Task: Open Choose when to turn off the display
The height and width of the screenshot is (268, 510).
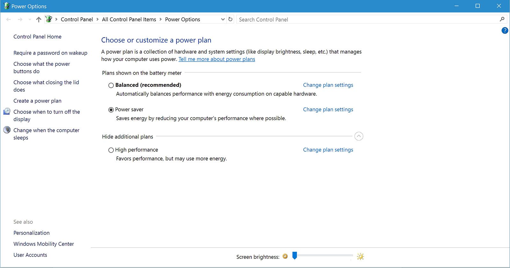Action: (x=47, y=115)
